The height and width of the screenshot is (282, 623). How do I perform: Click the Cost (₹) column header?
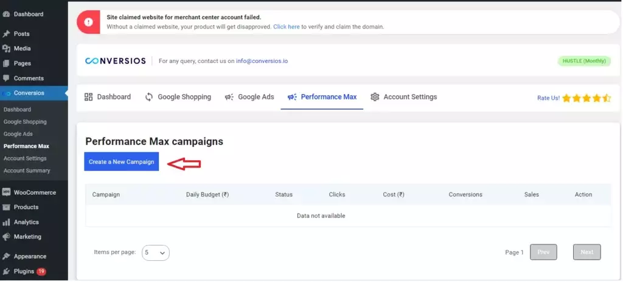click(394, 195)
